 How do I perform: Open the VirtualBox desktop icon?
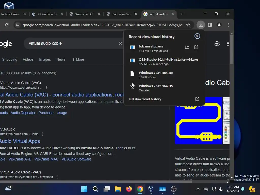tap(9, 5)
